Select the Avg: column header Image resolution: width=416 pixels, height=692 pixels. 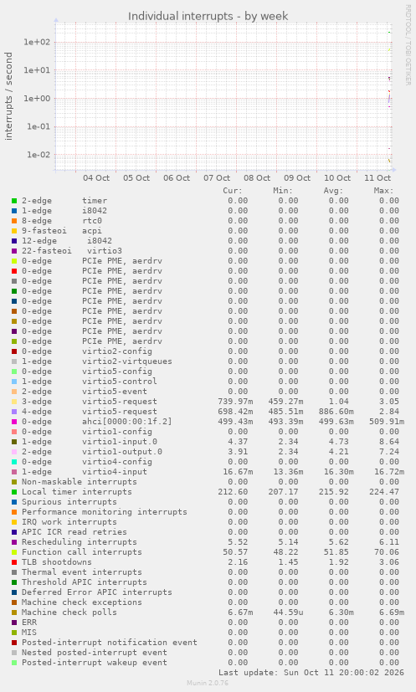333,191
